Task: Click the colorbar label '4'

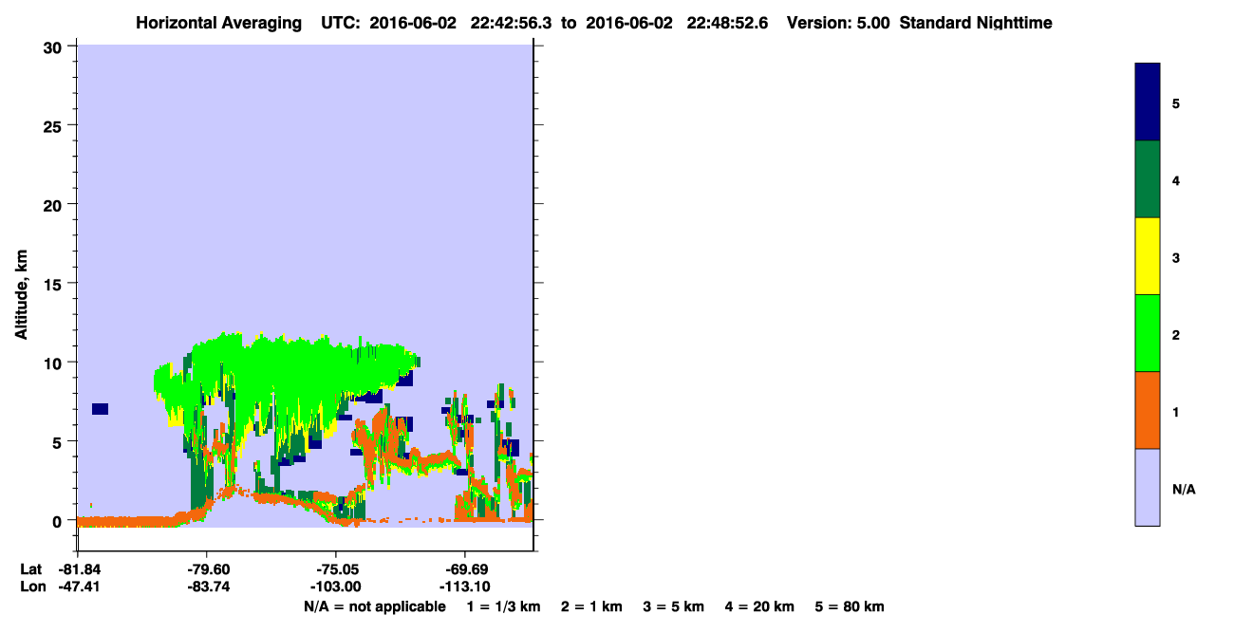Action: [1176, 180]
